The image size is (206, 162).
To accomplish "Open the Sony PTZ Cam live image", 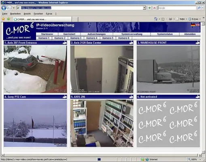I will (35, 124).
